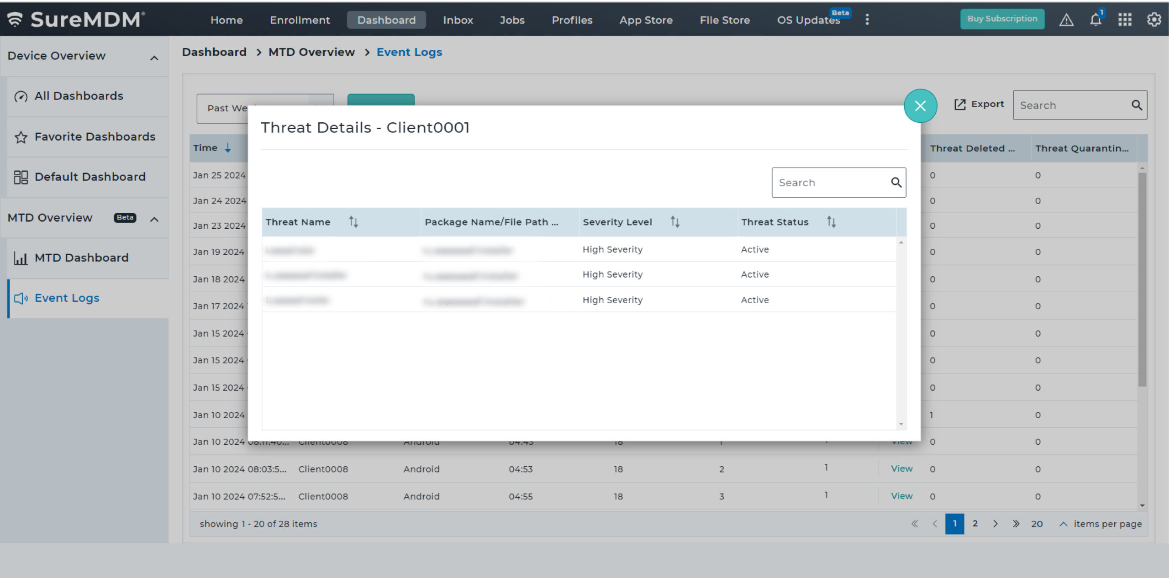Click the Time column sort arrow
Screen dimensions: 1169x578
pos(227,148)
